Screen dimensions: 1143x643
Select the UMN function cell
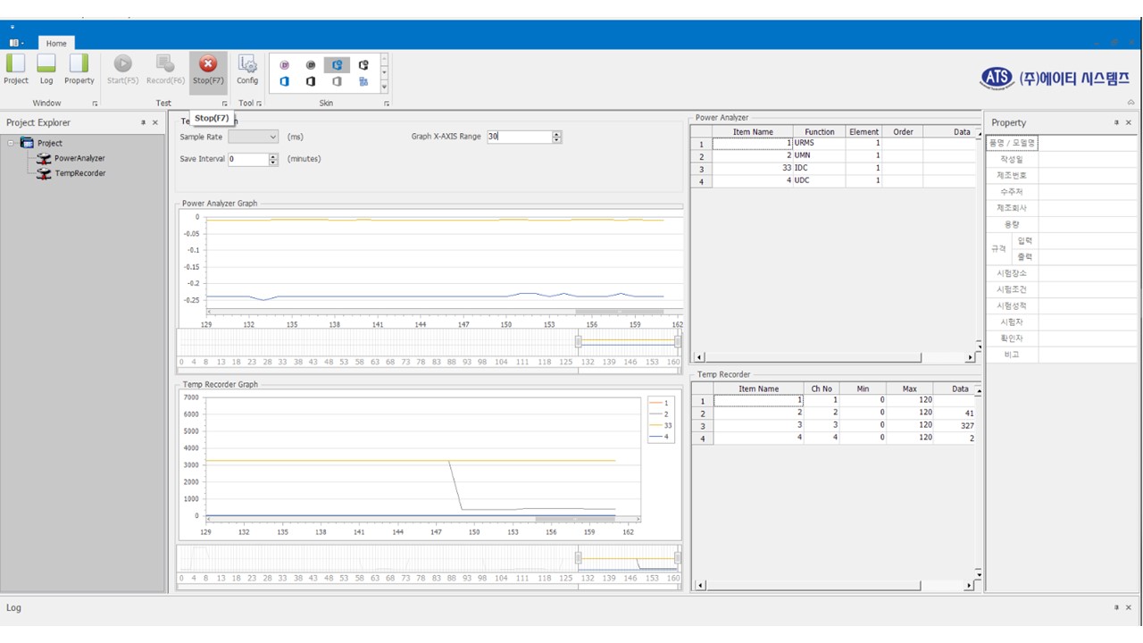coord(819,155)
